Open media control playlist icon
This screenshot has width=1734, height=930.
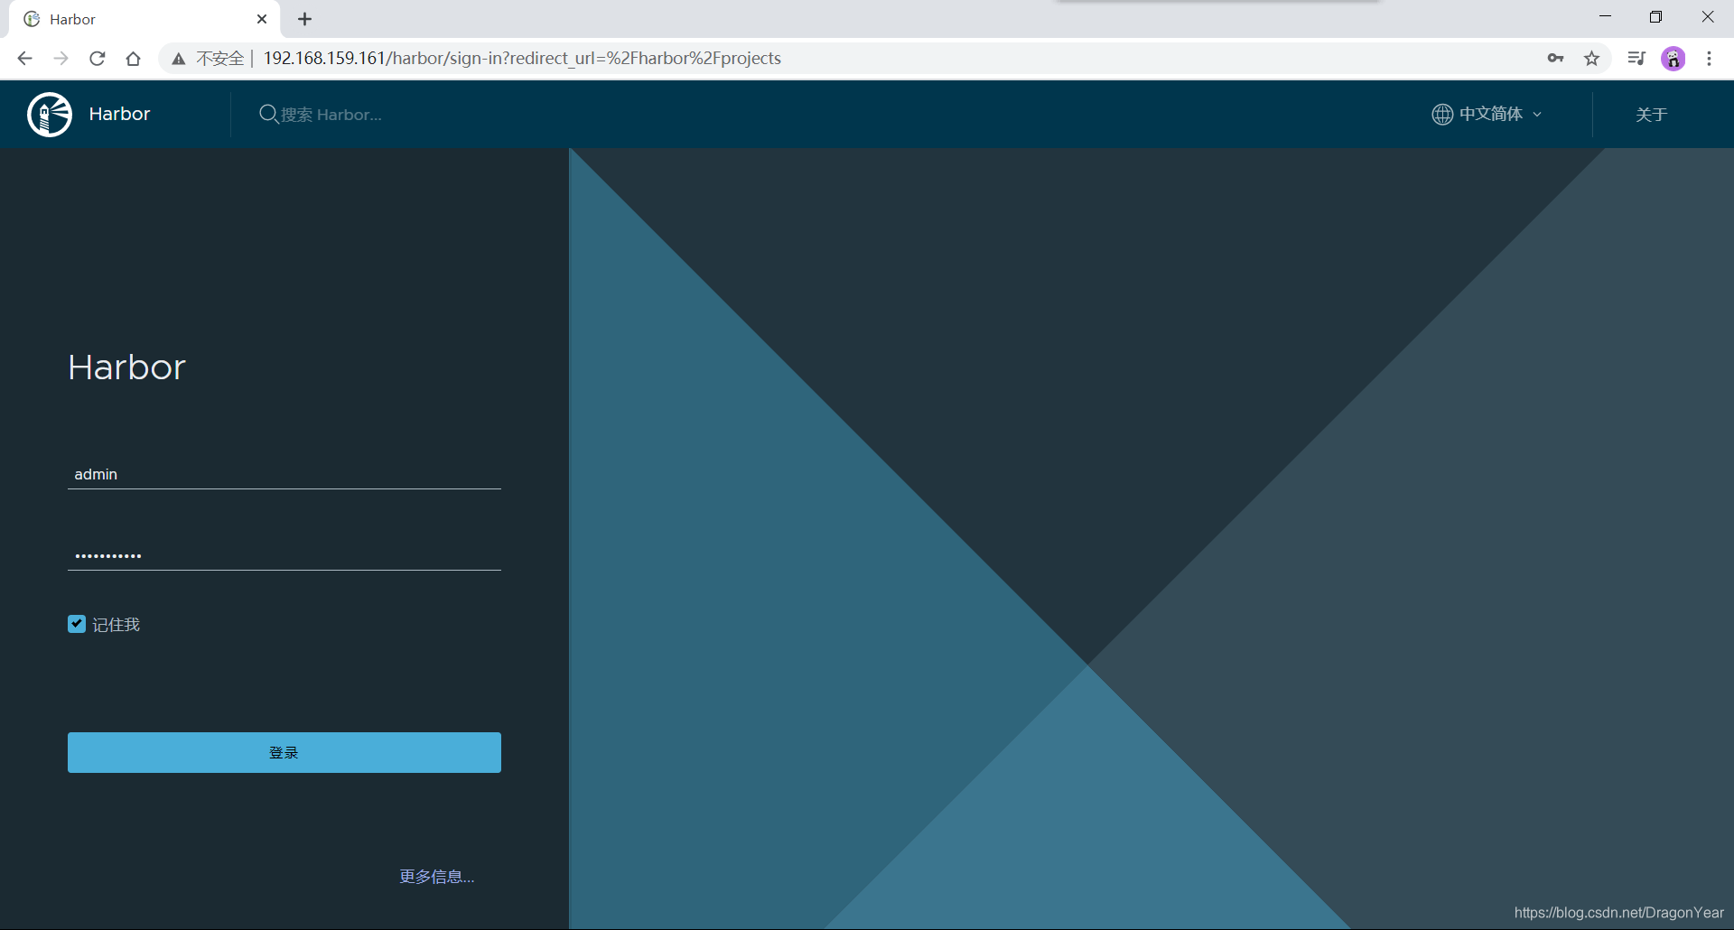coord(1636,59)
